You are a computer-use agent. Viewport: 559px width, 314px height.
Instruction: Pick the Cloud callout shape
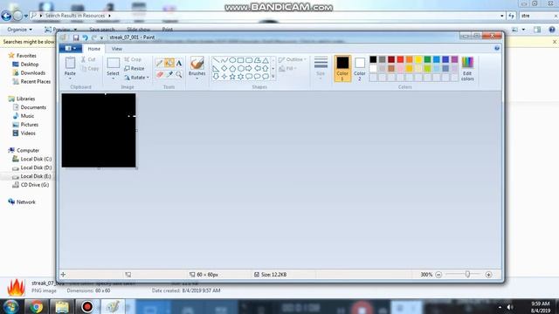point(266,77)
